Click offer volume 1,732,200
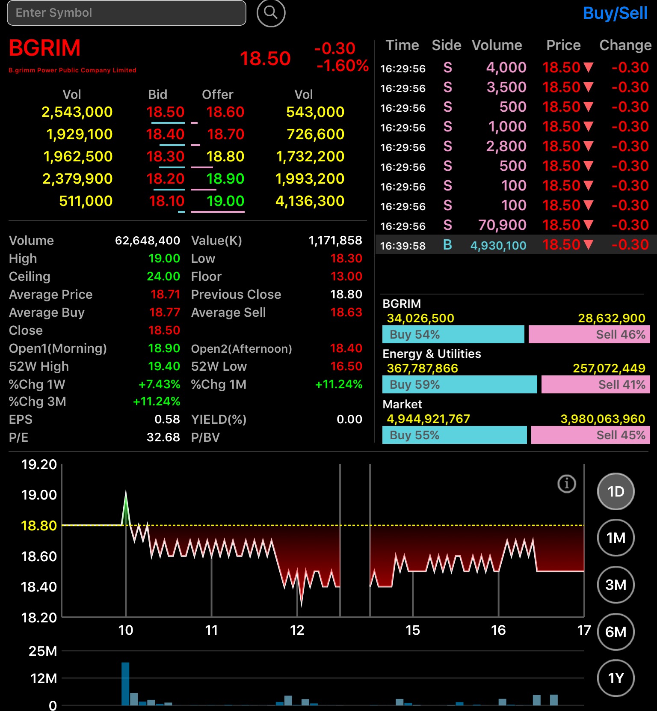The width and height of the screenshot is (657, 711). (x=310, y=157)
